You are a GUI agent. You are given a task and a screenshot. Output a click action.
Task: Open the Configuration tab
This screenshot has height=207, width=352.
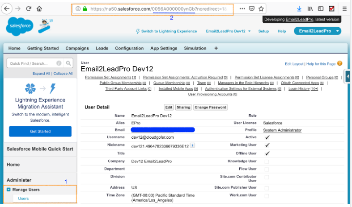pos(129,48)
